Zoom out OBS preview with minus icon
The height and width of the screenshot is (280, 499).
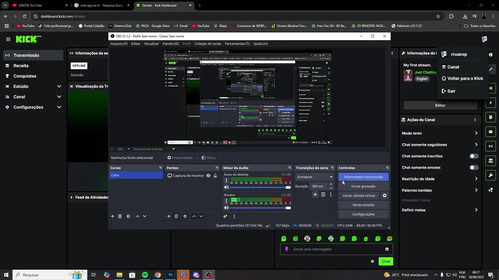click(112, 149)
